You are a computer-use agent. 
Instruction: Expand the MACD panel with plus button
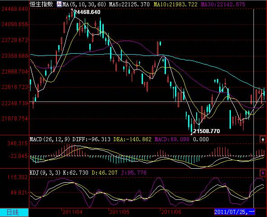point(263,139)
